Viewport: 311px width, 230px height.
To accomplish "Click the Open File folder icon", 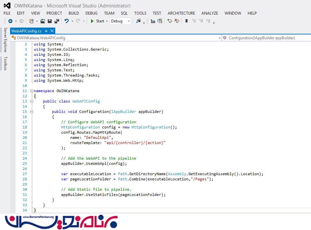I will (43, 21).
